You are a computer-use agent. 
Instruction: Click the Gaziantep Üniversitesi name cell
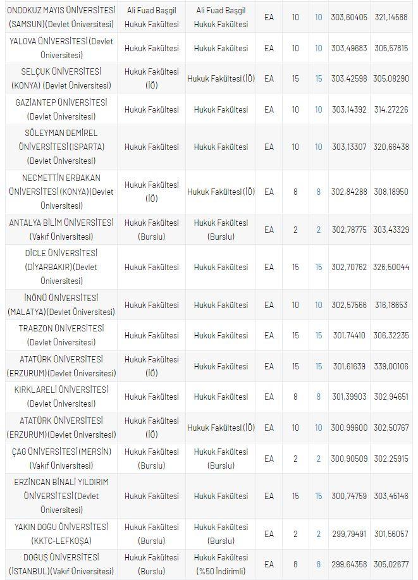click(61, 109)
